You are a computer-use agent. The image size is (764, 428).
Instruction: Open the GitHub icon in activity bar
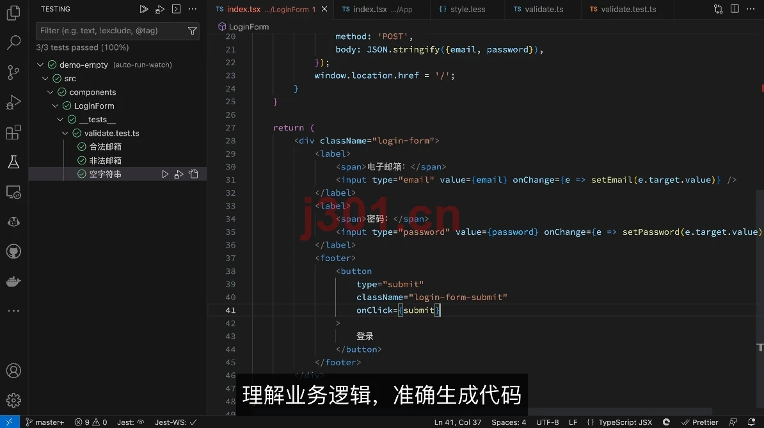13,251
